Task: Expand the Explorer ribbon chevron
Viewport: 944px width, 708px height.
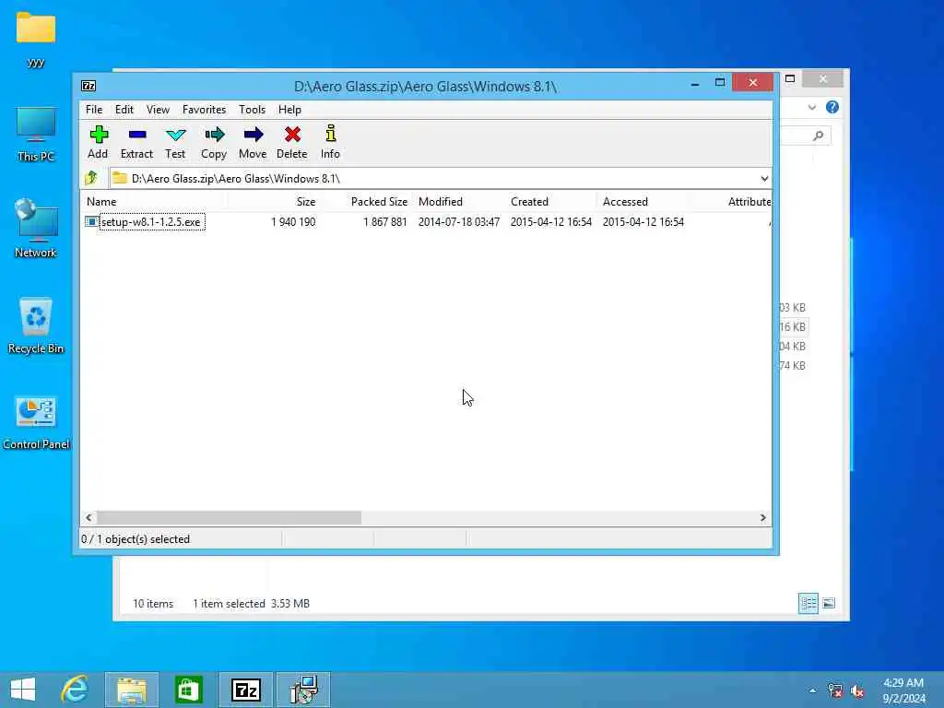Action: click(x=811, y=107)
